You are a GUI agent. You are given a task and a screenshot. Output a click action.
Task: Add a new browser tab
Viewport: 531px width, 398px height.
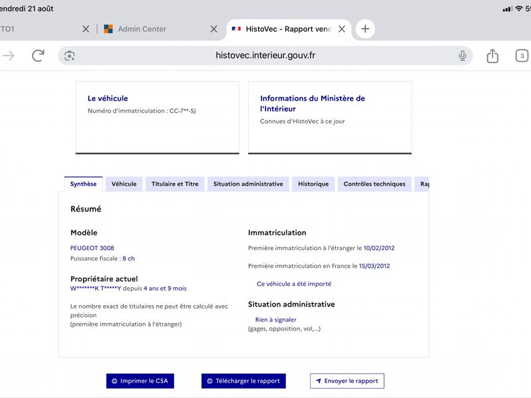tap(365, 29)
